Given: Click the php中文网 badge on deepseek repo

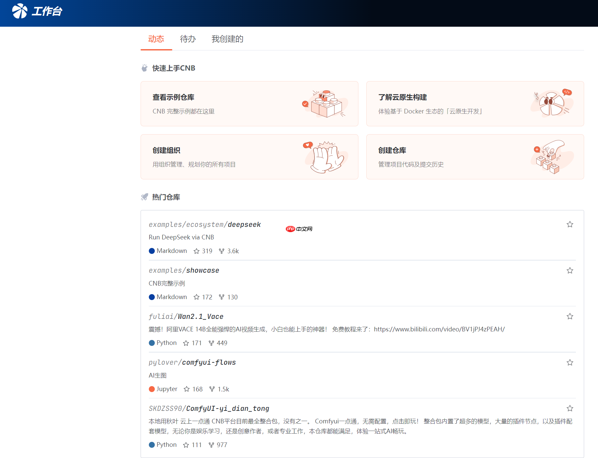Looking at the screenshot, I should click(299, 229).
